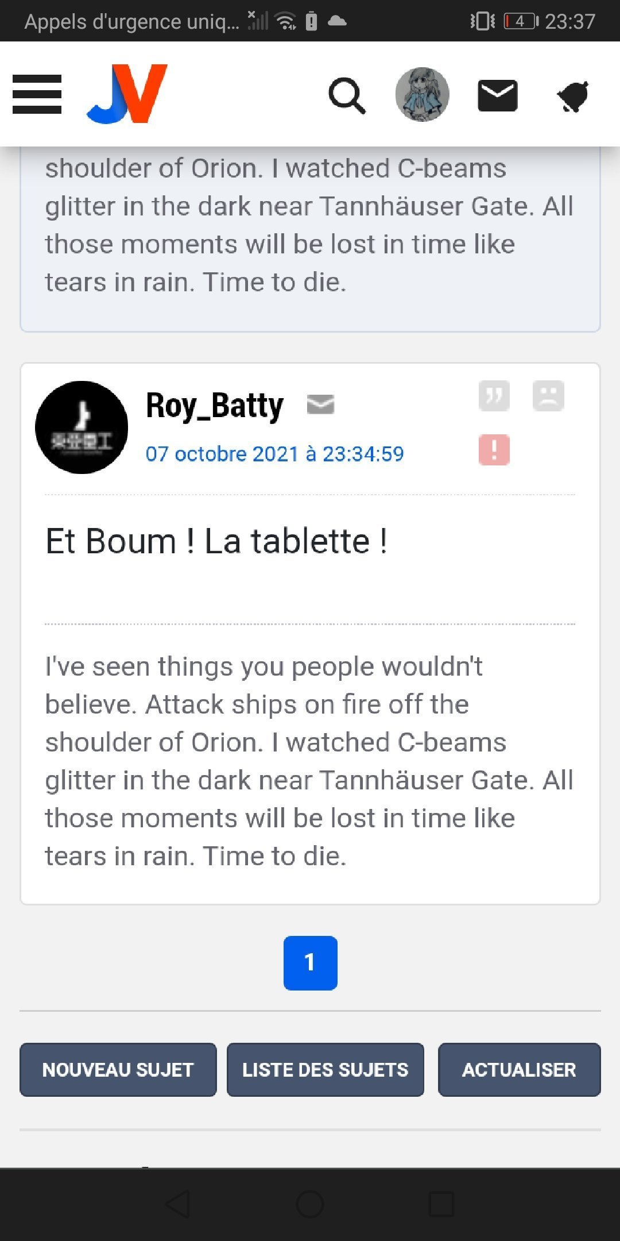Open private messages envelope in header
The height and width of the screenshot is (1241, 620).
coord(498,95)
